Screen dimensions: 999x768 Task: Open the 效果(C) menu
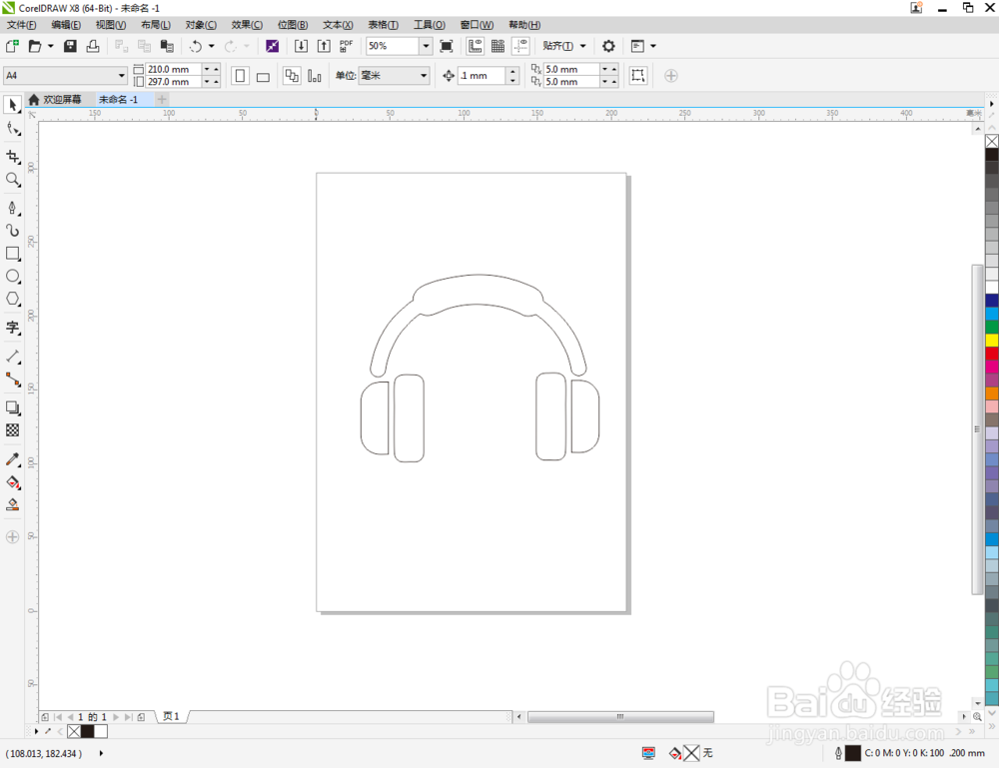(x=247, y=25)
